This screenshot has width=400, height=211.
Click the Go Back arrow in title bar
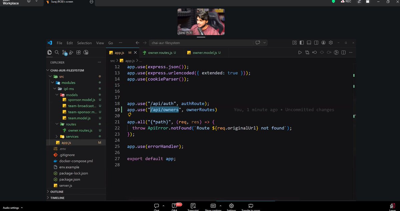tap(137, 43)
